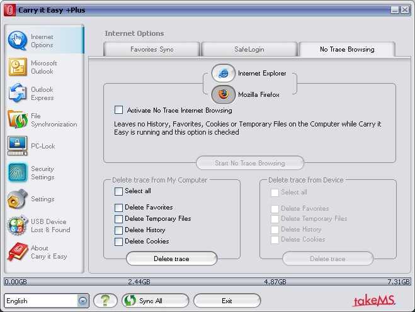Image resolution: width=415 pixels, height=312 pixels.
Task: Select the Security Settings sidebar label
Action: (43, 172)
